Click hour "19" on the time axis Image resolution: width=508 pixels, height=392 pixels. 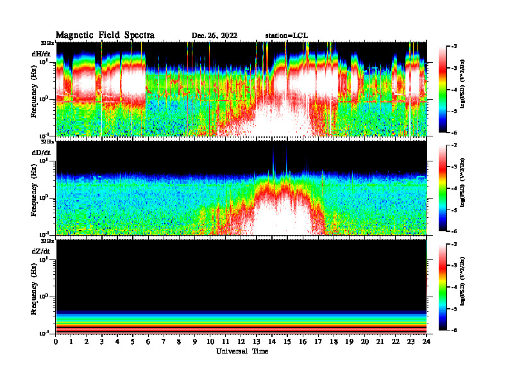[349, 341]
